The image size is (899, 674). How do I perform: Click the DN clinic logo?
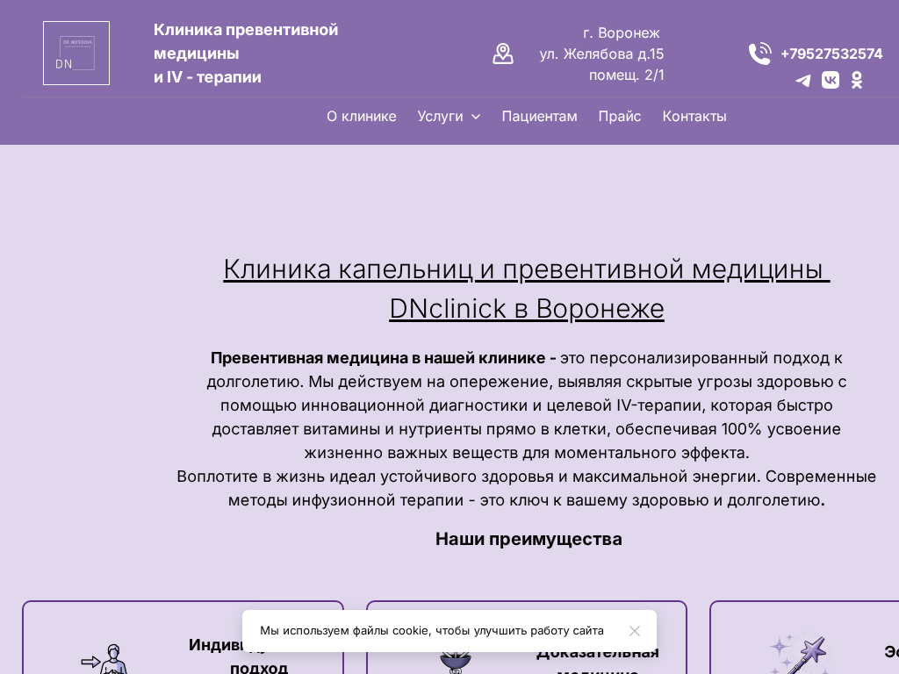(76, 53)
